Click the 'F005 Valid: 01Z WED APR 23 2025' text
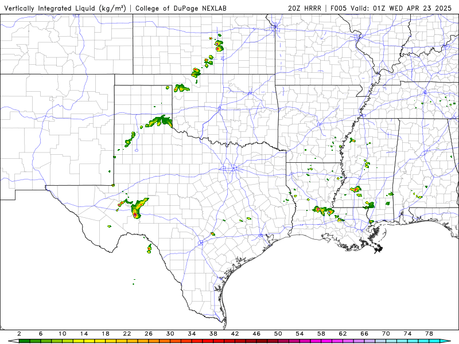Image resolution: width=459 pixels, height=344 pixels. [x=391, y=8]
